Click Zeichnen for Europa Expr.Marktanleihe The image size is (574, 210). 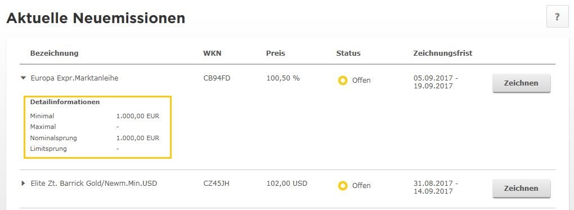click(x=521, y=83)
